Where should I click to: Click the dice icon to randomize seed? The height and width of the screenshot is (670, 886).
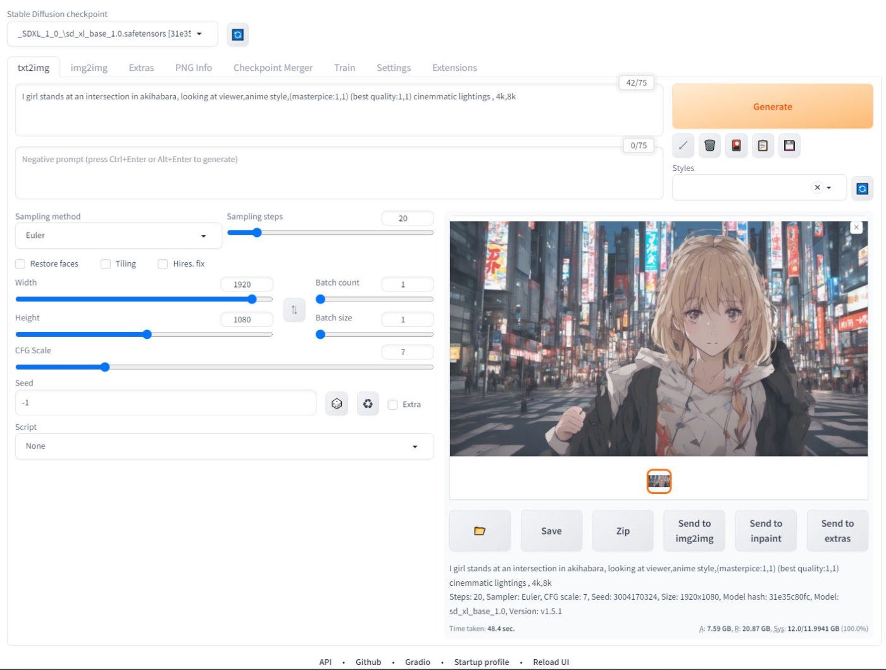[337, 403]
